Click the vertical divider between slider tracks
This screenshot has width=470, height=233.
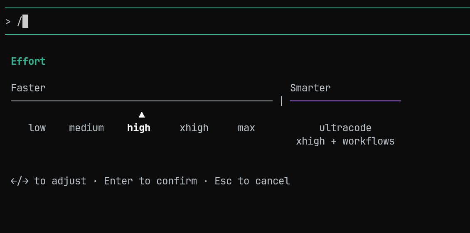pyautogui.click(x=281, y=101)
